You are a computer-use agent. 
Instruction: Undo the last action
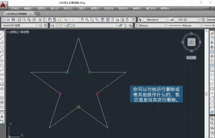pos(66,20)
